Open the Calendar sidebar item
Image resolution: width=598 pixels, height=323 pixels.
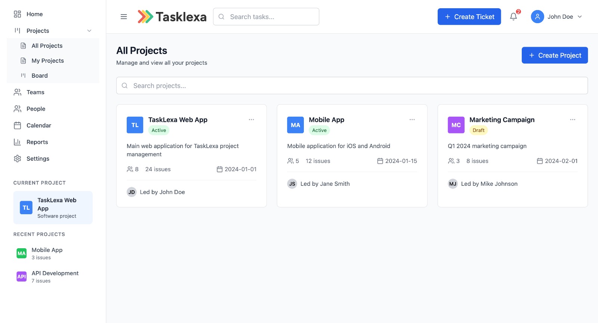38,125
